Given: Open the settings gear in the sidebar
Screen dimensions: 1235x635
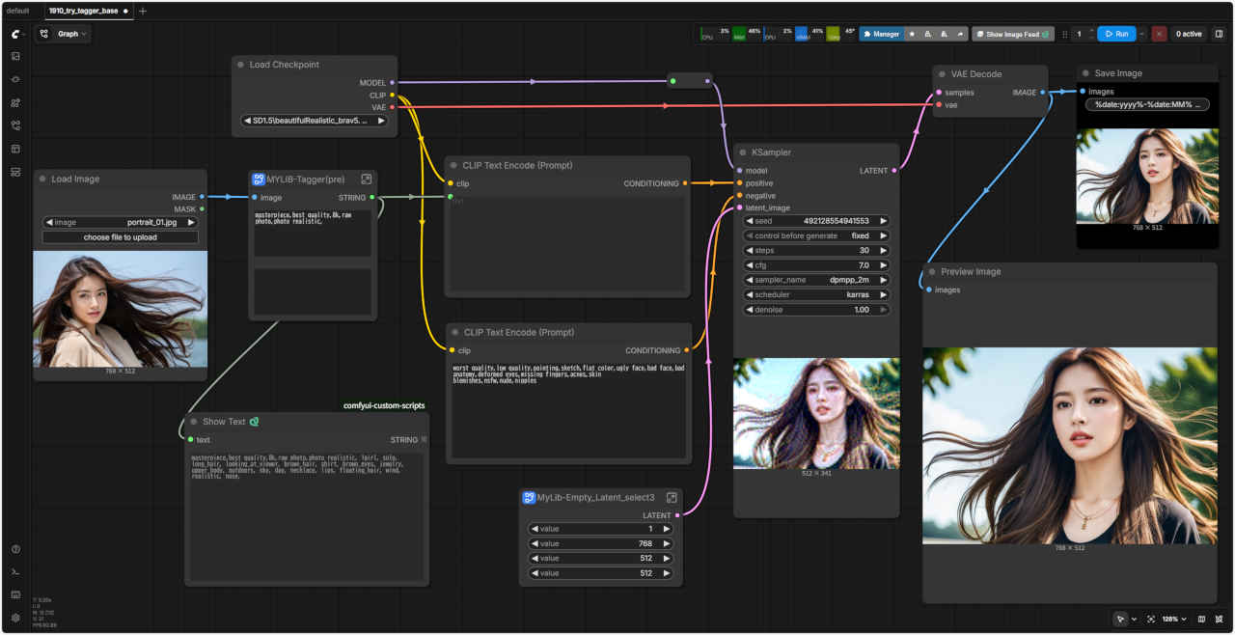Looking at the screenshot, I should point(15,618).
